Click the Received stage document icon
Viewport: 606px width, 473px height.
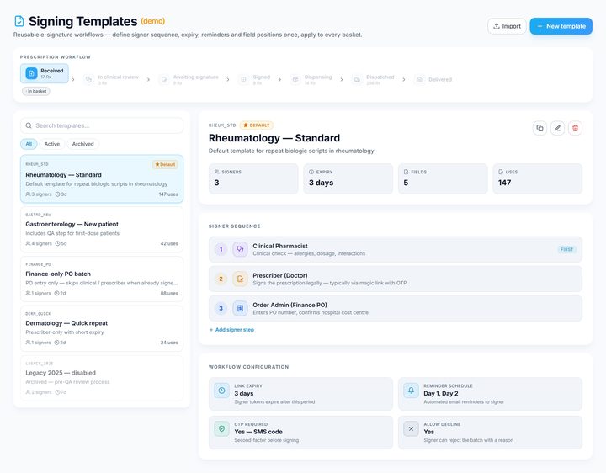(x=31, y=73)
